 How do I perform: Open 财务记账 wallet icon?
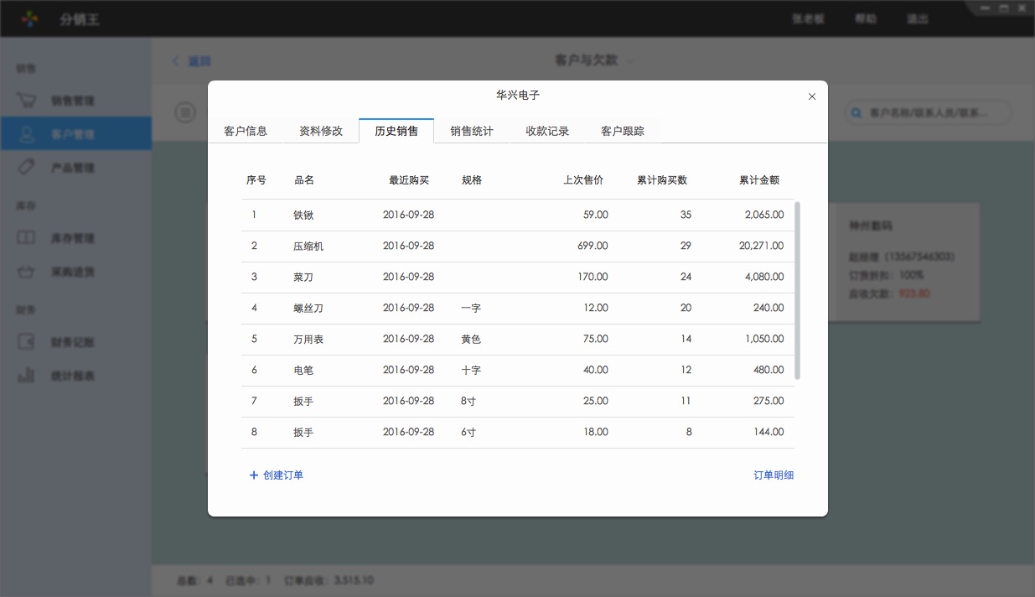click(27, 342)
